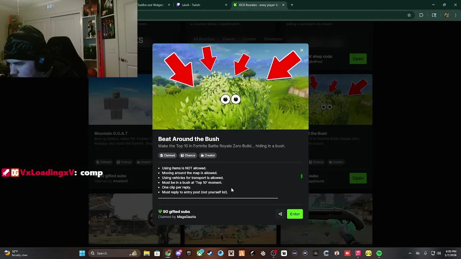Viewport: 461px width, 259px height.
Task: Open MagaSauria's profile link
Action: (186, 217)
